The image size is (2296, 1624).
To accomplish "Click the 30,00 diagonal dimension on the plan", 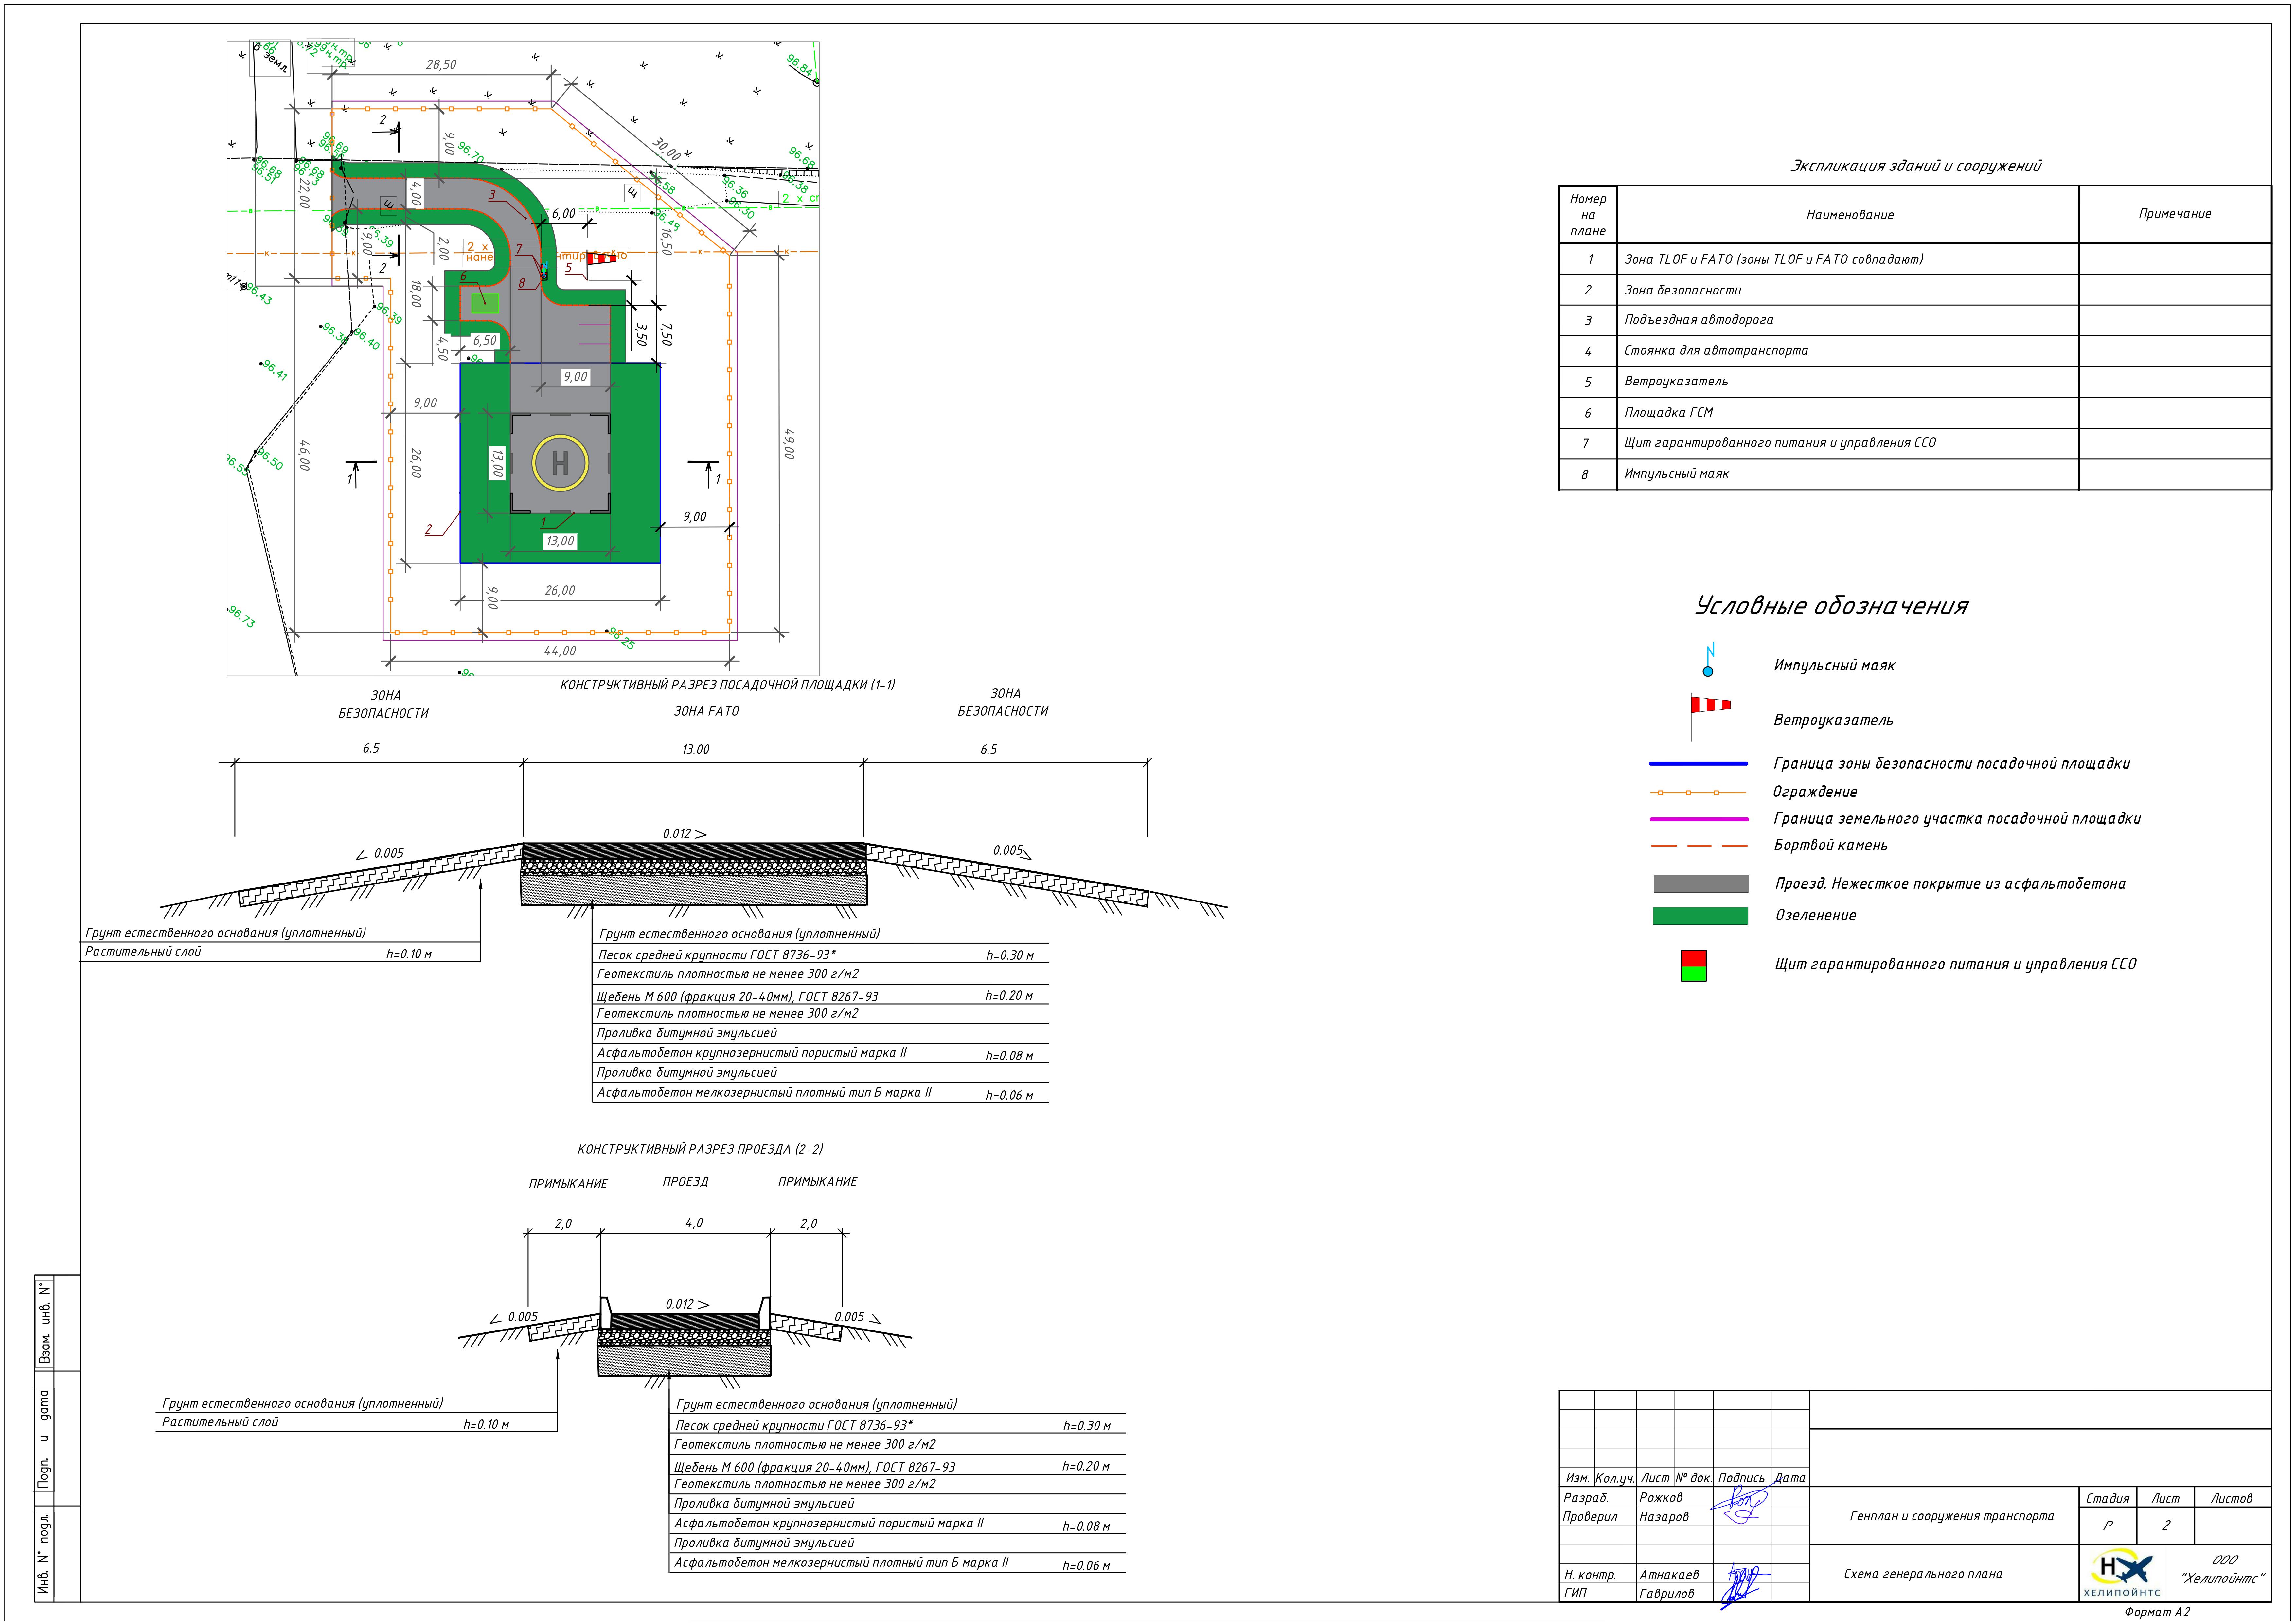I will 667,149.
